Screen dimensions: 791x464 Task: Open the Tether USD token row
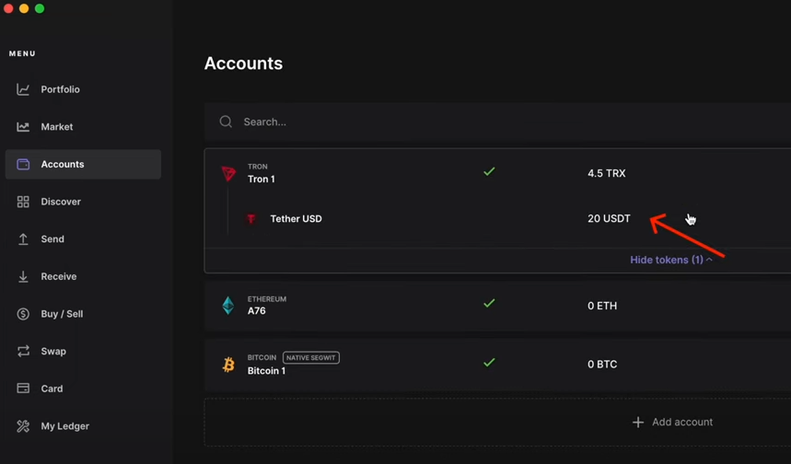coord(296,219)
